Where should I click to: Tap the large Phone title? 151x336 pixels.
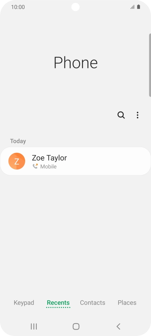76,63
